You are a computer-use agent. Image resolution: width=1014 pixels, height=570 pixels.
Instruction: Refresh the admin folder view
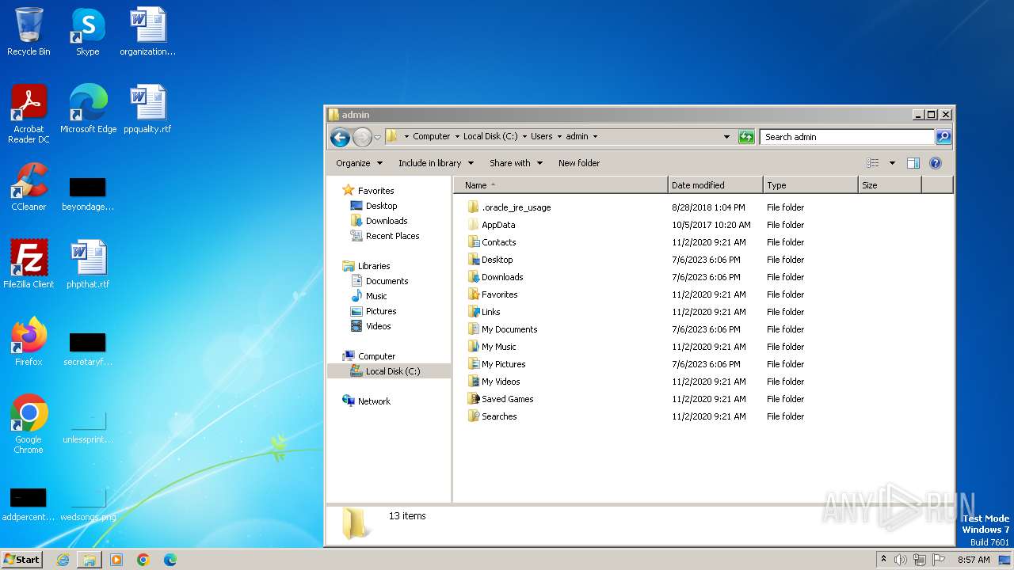pos(746,137)
